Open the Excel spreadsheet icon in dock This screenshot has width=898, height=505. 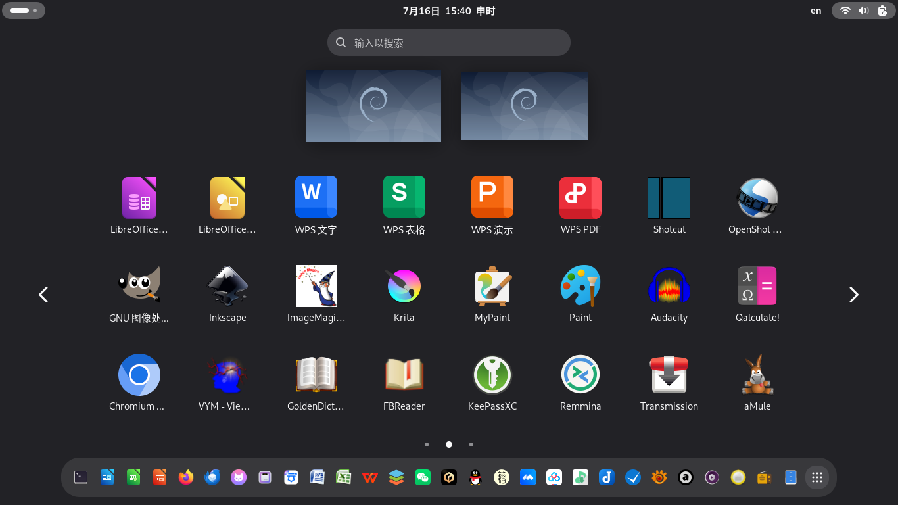pos(344,477)
